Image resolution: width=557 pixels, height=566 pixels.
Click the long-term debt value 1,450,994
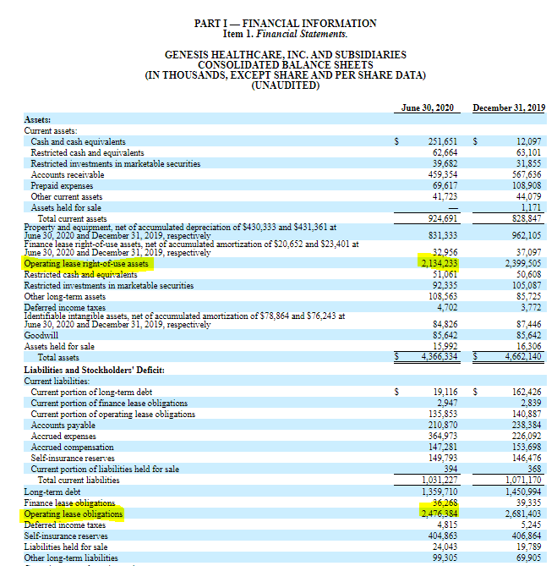(x=523, y=492)
